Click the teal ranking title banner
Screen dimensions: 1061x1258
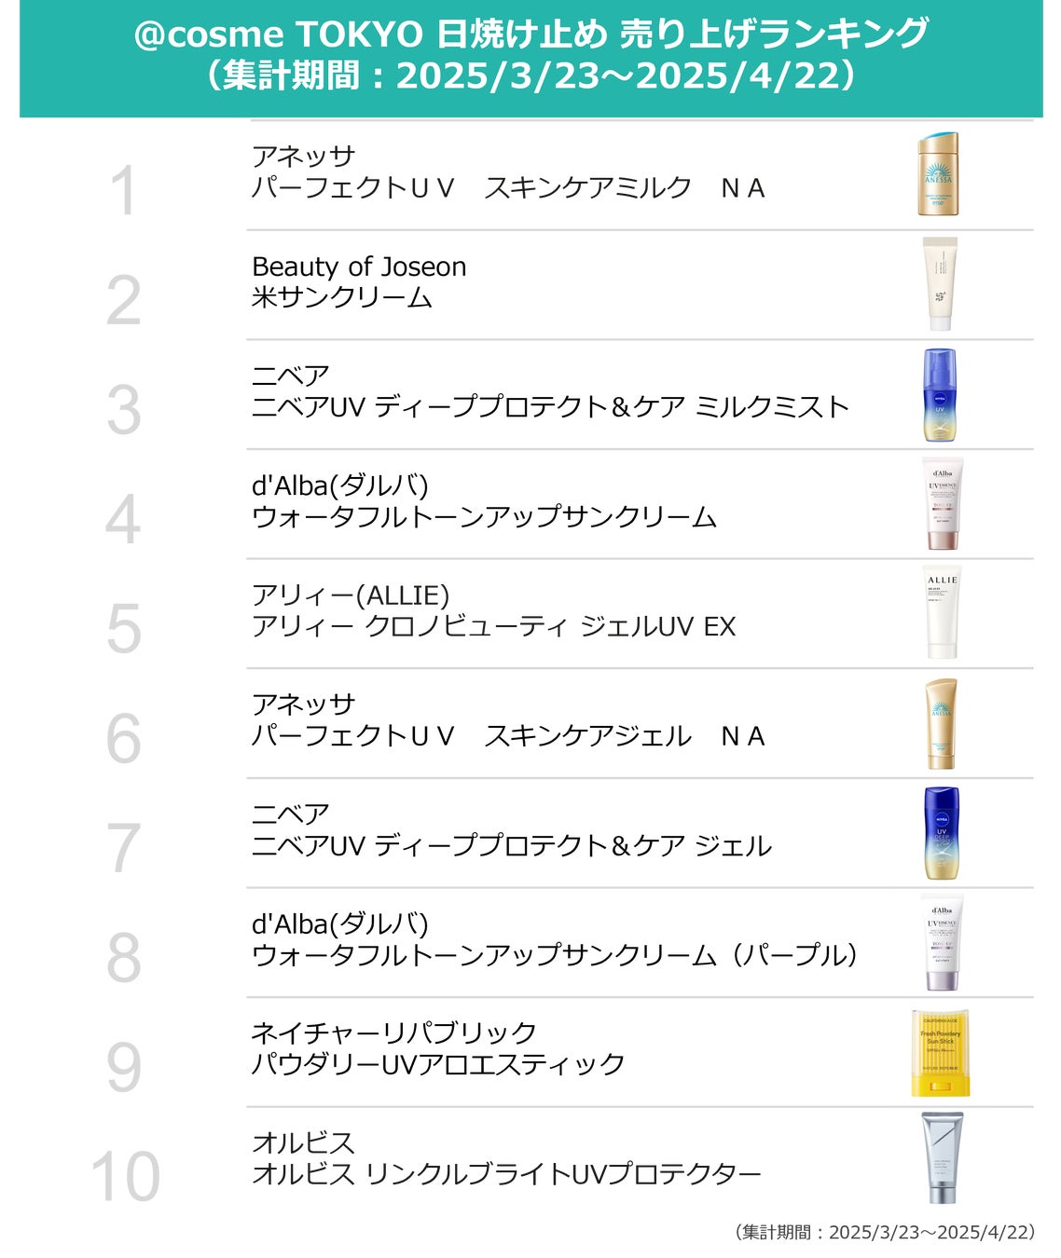tap(530, 58)
